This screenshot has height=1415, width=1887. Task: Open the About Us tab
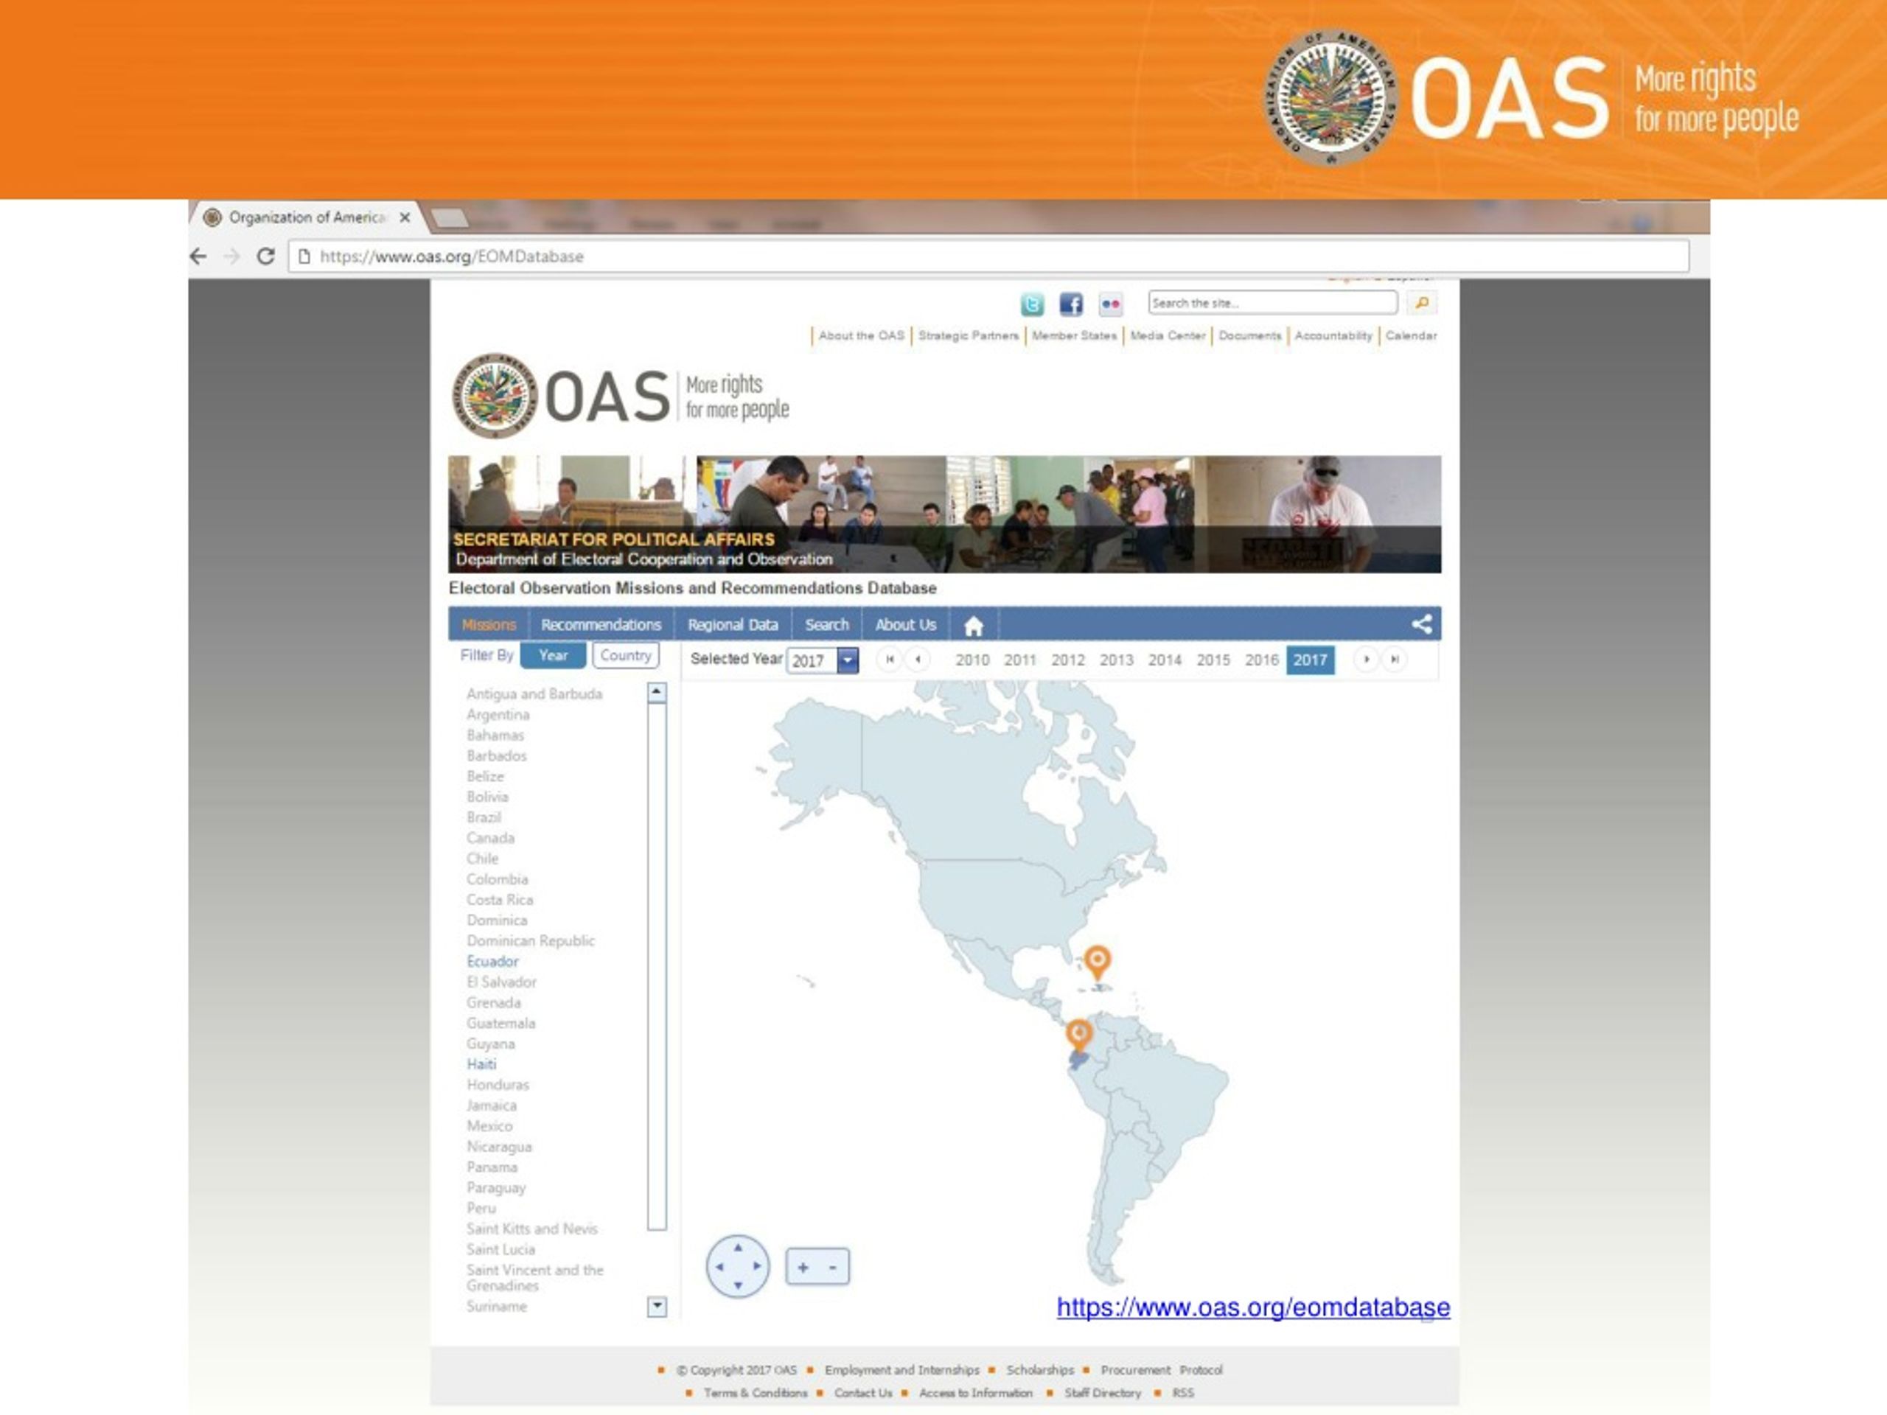[x=905, y=625]
